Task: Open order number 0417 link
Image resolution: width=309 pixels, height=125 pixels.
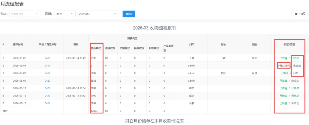Action: pos(47,66)
